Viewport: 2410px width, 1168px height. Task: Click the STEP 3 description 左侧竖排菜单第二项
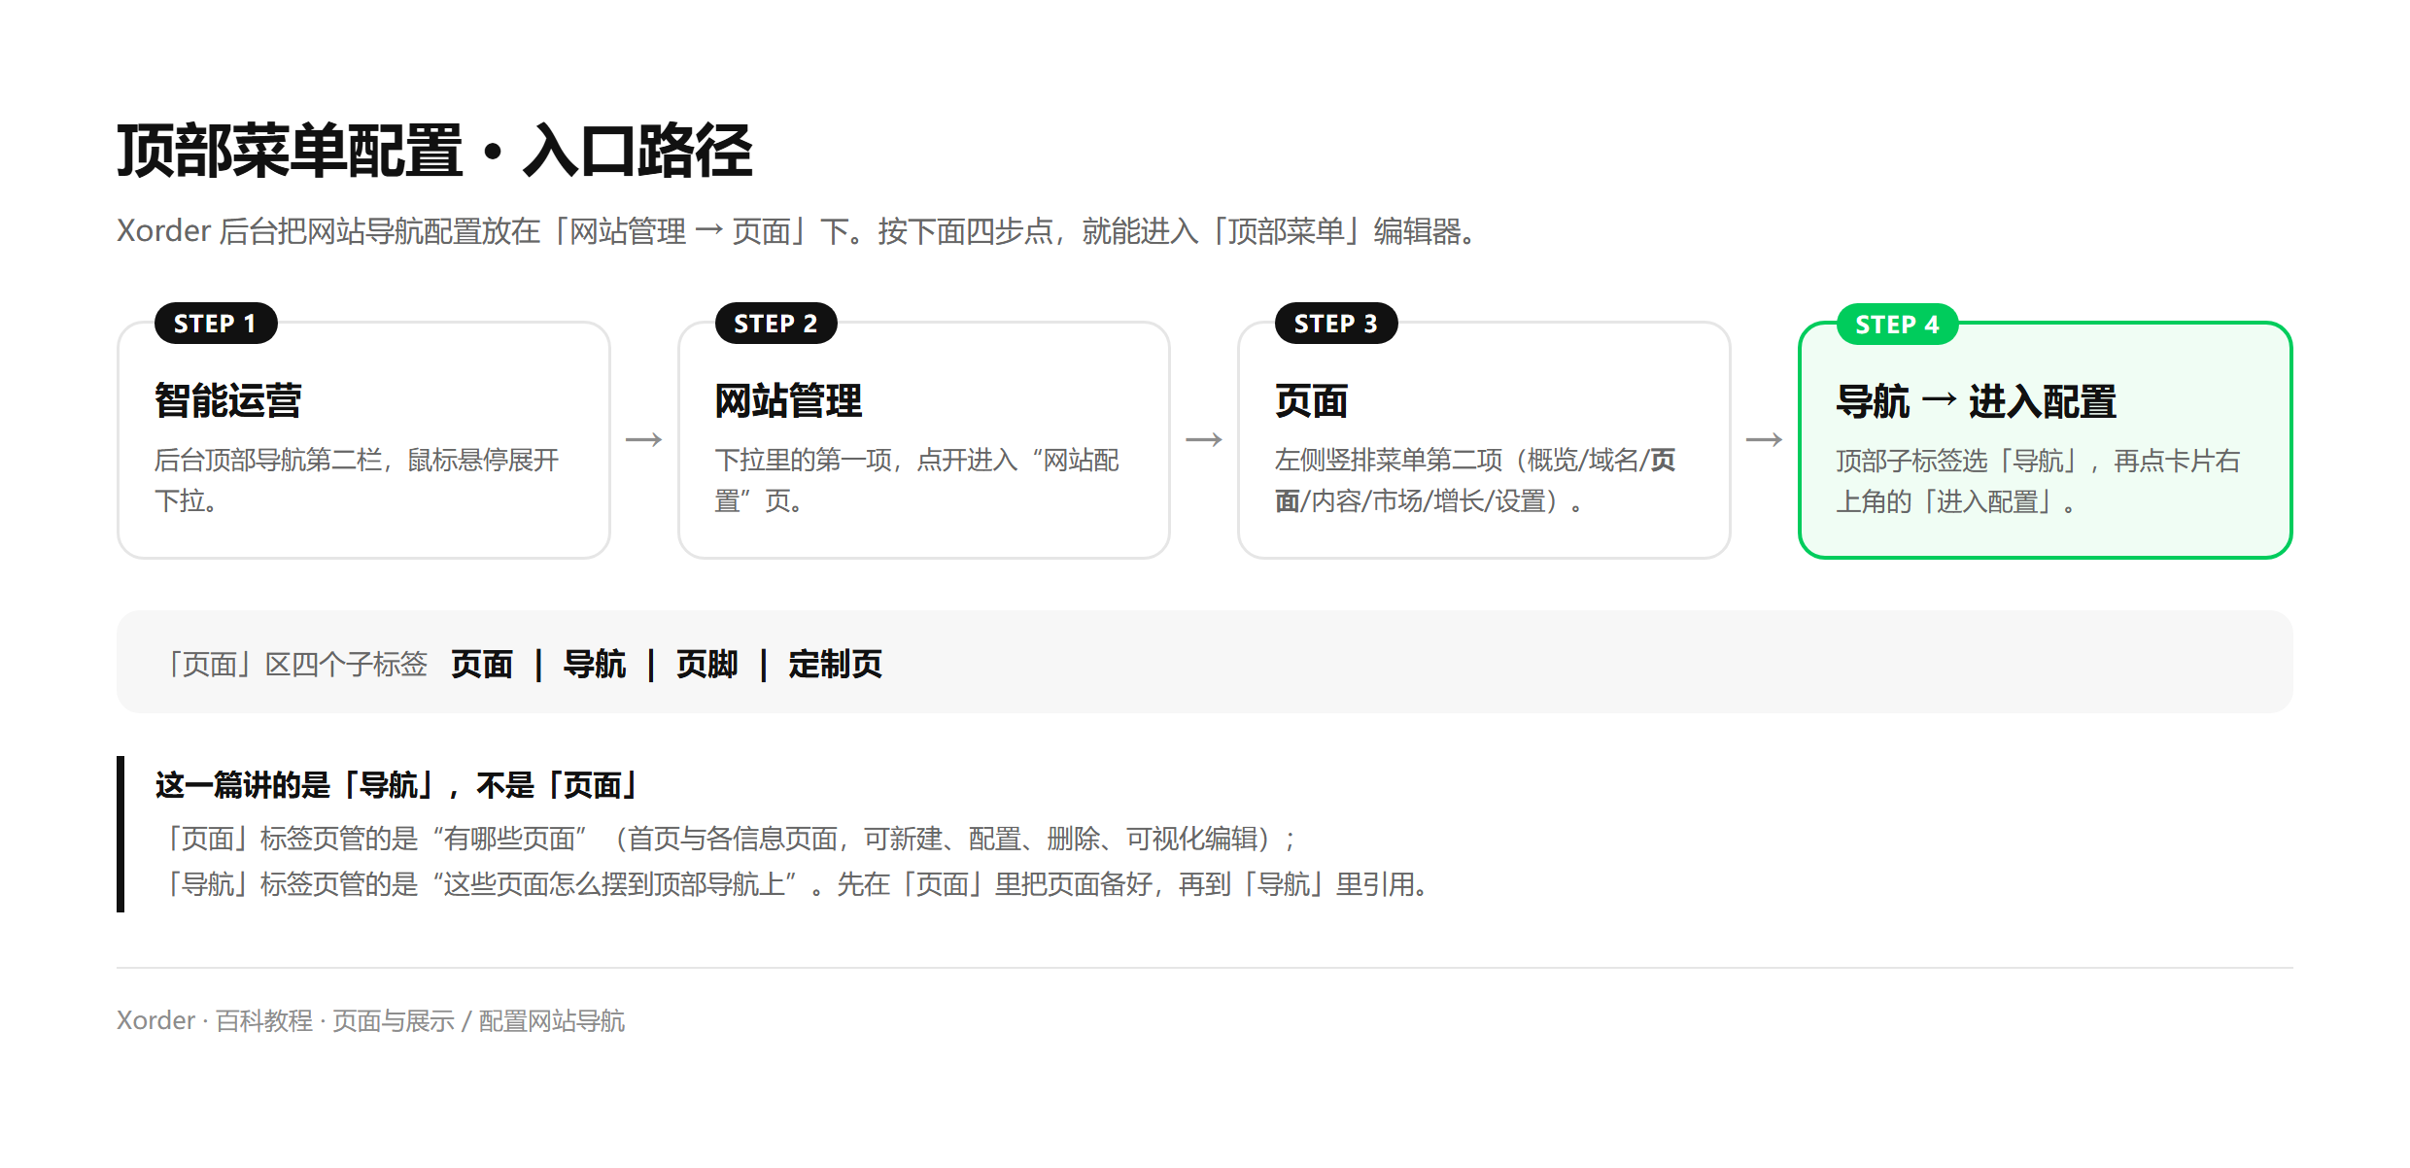click(x=1475, y=480)
